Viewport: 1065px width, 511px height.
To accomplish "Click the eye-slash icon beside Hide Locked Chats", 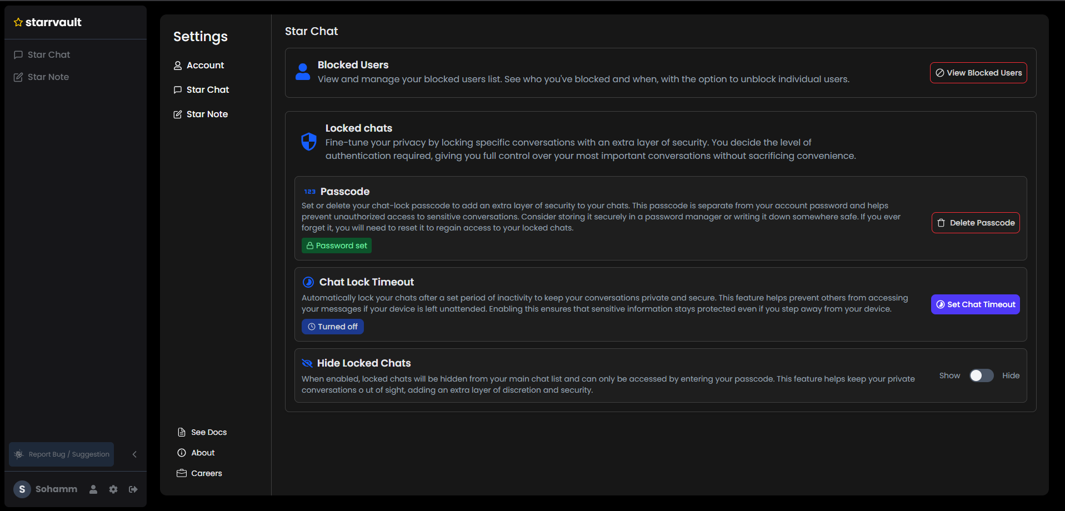I will click(x=307, y=363).
